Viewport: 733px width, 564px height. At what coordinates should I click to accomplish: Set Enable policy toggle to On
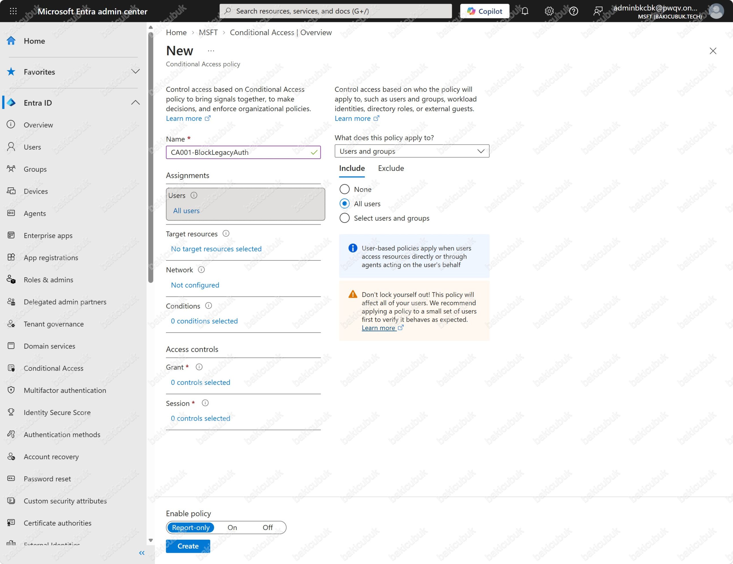point(232,527)
